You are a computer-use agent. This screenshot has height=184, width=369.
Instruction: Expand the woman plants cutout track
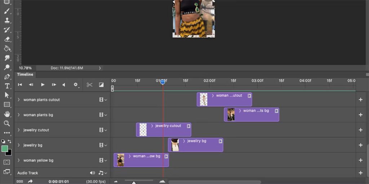(19, 100)
